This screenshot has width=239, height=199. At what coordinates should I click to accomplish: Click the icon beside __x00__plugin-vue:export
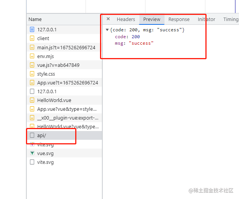[32, 118]
